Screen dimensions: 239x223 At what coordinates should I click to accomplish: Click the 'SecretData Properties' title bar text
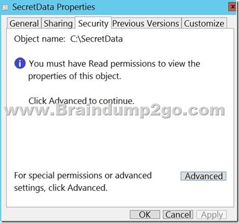[x=54, y=7]
